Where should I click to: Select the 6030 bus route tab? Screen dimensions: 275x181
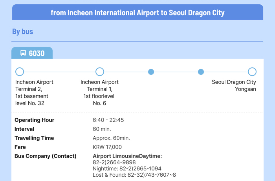32,53
